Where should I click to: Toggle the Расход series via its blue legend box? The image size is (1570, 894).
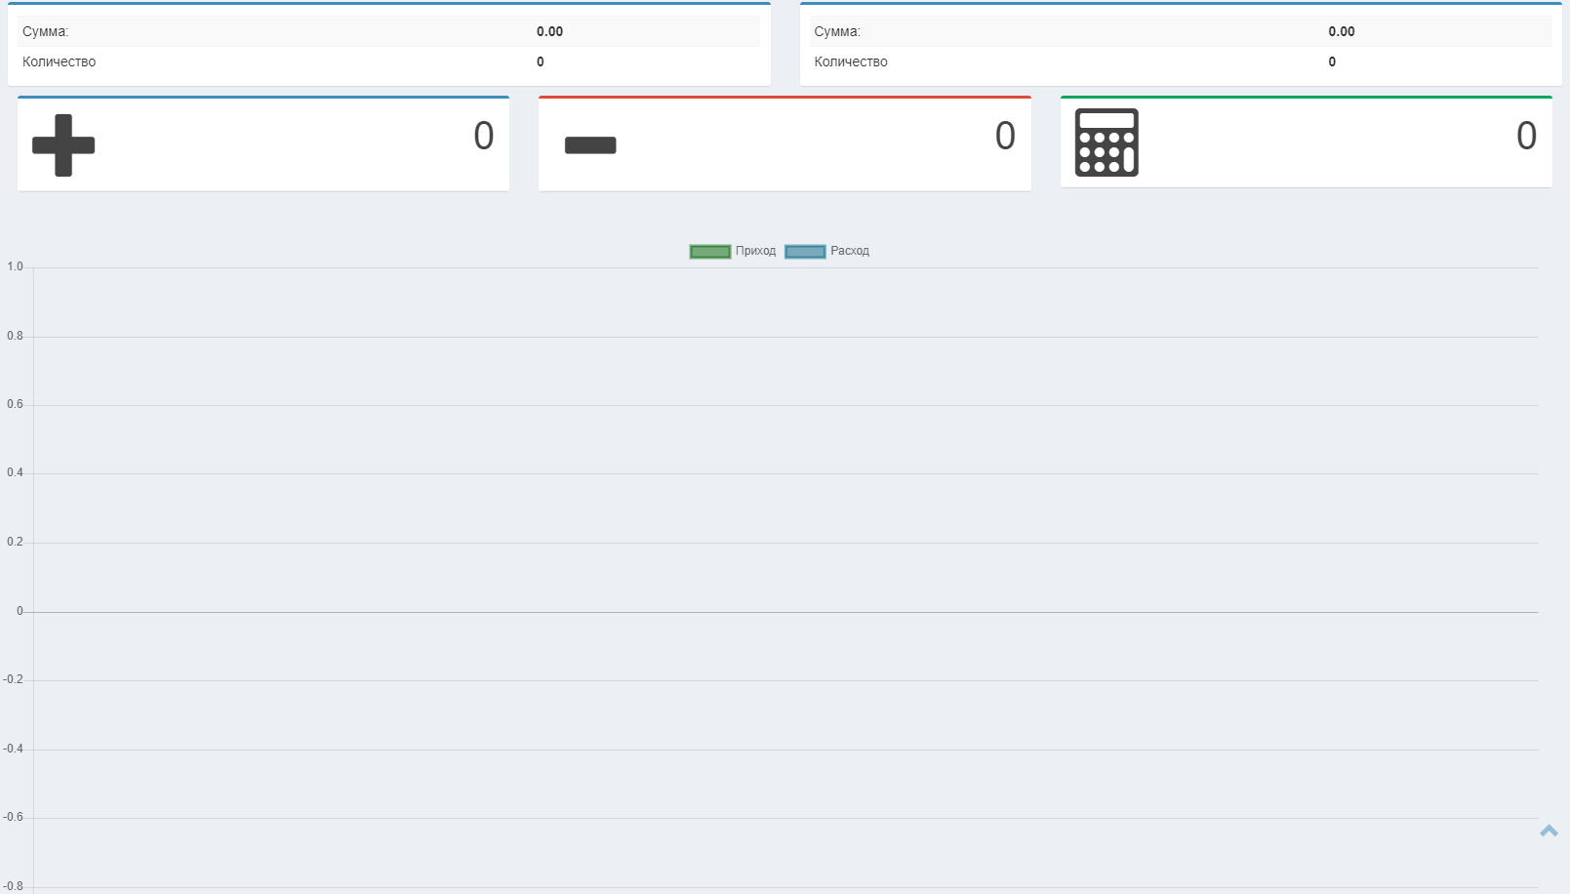coord(805,252)
